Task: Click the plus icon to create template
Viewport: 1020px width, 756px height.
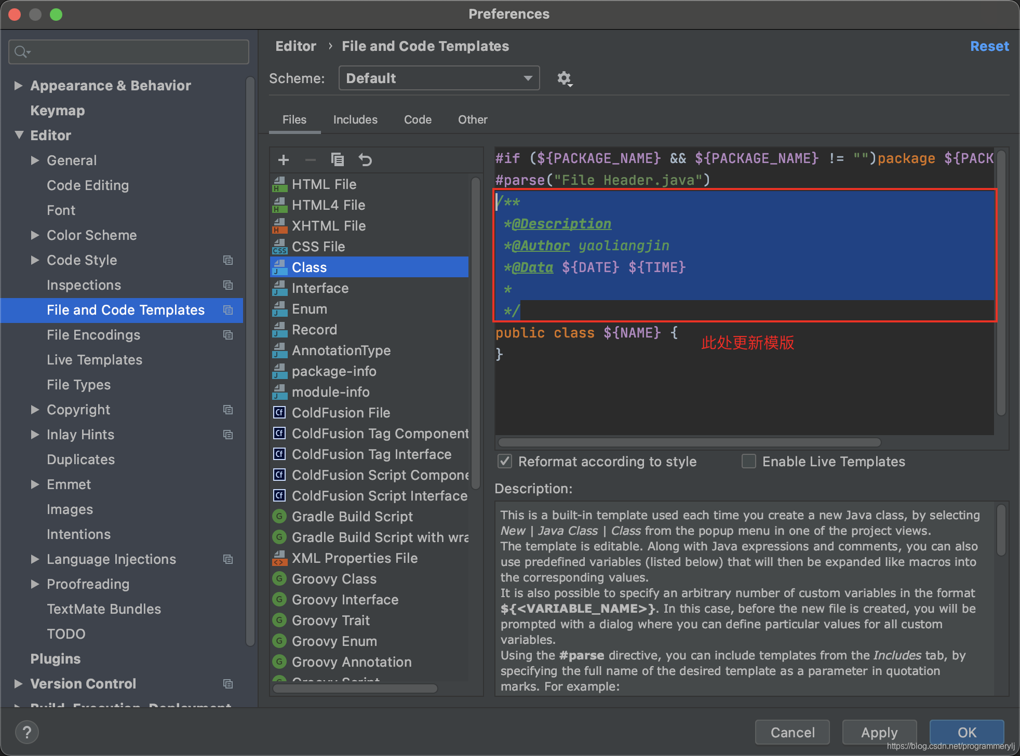Action: click(284, 160)
